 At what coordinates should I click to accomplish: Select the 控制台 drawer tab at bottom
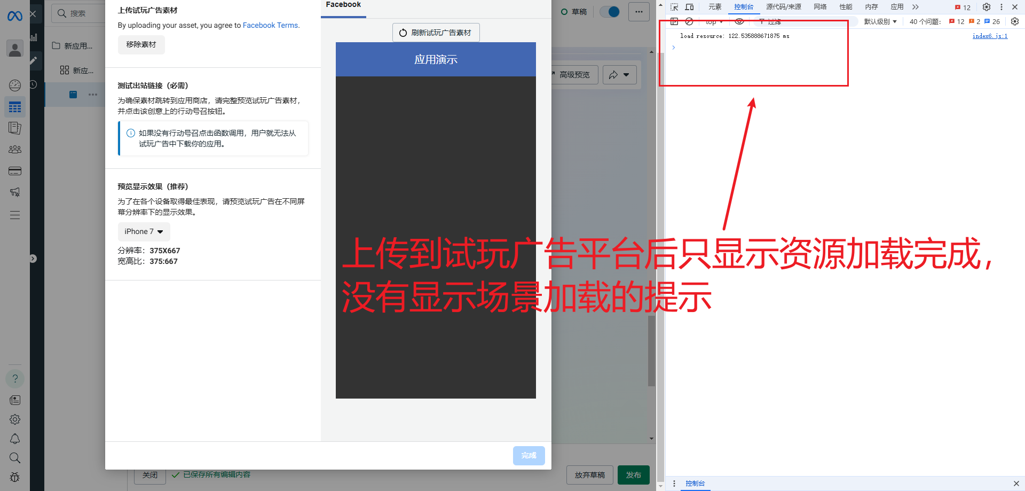695,484
